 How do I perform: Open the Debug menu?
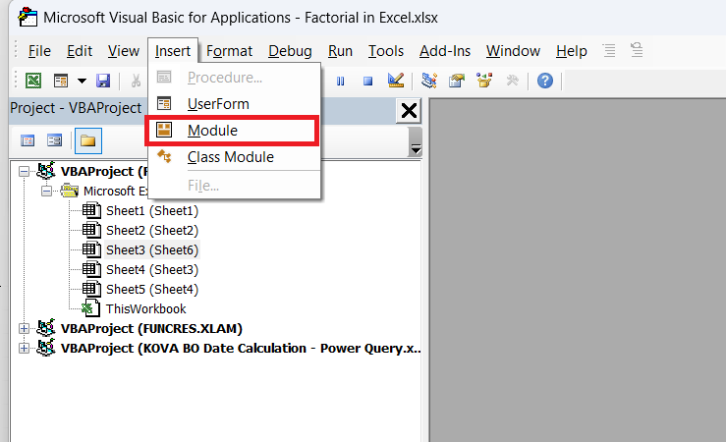[290, 51]
